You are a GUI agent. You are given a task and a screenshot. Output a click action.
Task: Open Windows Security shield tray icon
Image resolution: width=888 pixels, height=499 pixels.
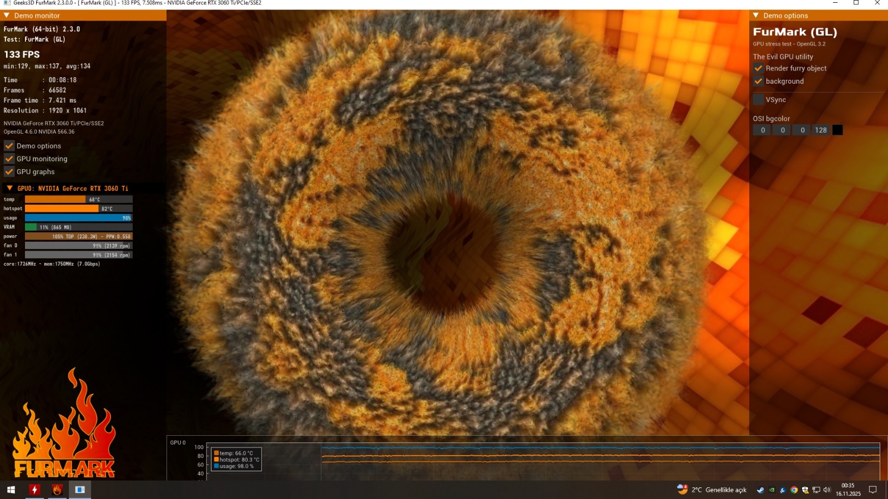tap(805, 490)
